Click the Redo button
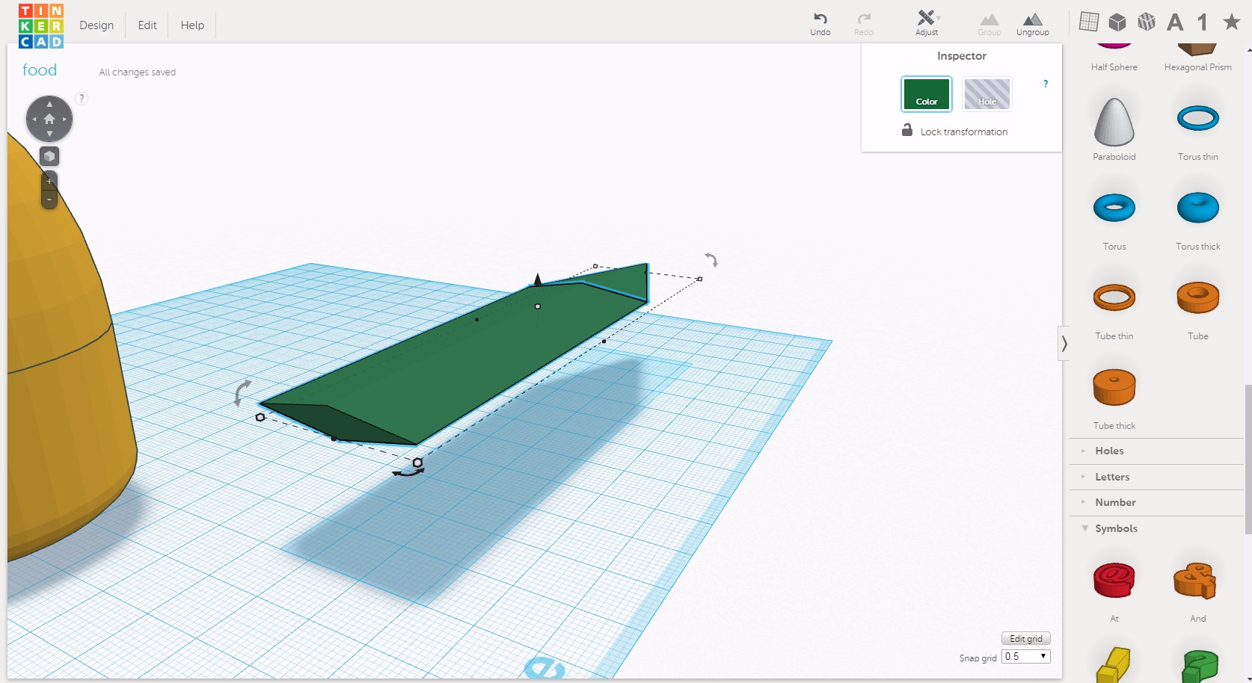This screenshot has height=683, width=1252. tap(864, 24)
